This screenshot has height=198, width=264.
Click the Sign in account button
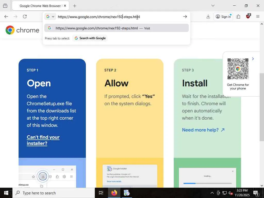click(x=223, y=16)
